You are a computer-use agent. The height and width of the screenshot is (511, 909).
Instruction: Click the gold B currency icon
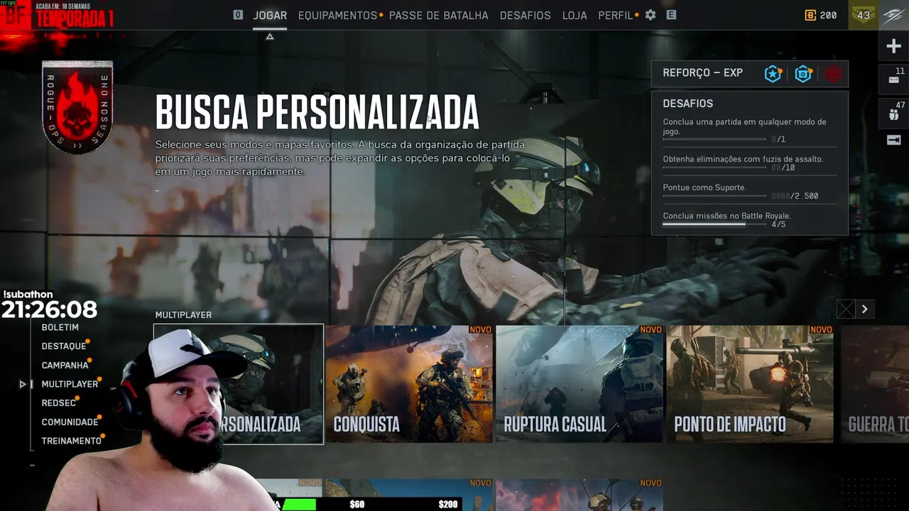click(810, 15)
